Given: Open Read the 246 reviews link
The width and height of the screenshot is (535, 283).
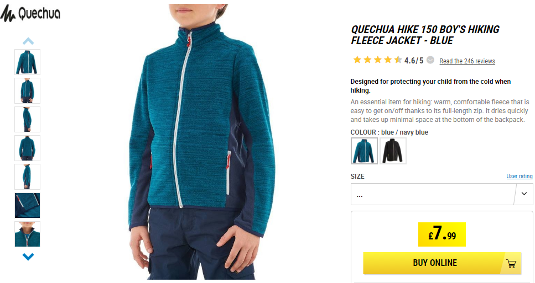Looking at the screenshot, I should (467, 61).
